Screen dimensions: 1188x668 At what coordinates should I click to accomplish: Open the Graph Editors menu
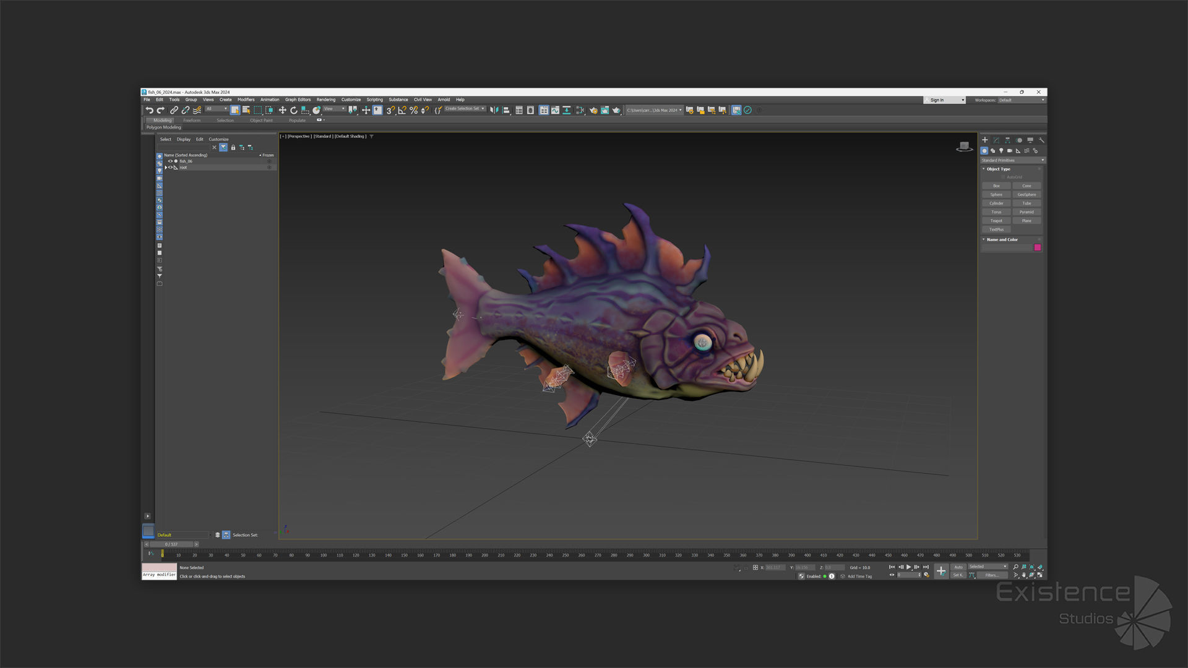point(298,100)
